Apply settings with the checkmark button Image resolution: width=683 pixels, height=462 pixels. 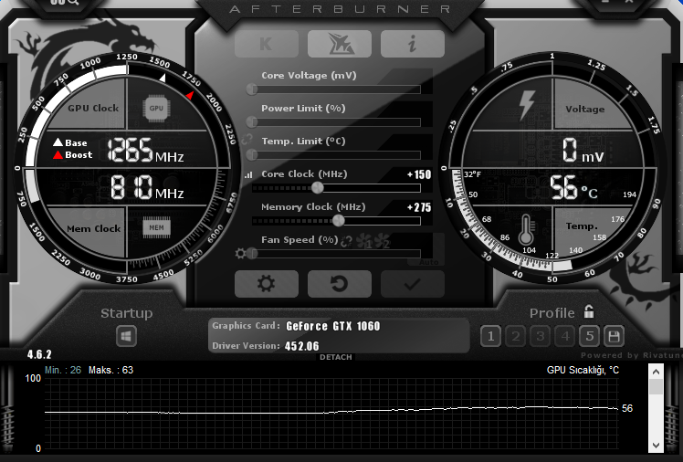(x=413, y=284)
